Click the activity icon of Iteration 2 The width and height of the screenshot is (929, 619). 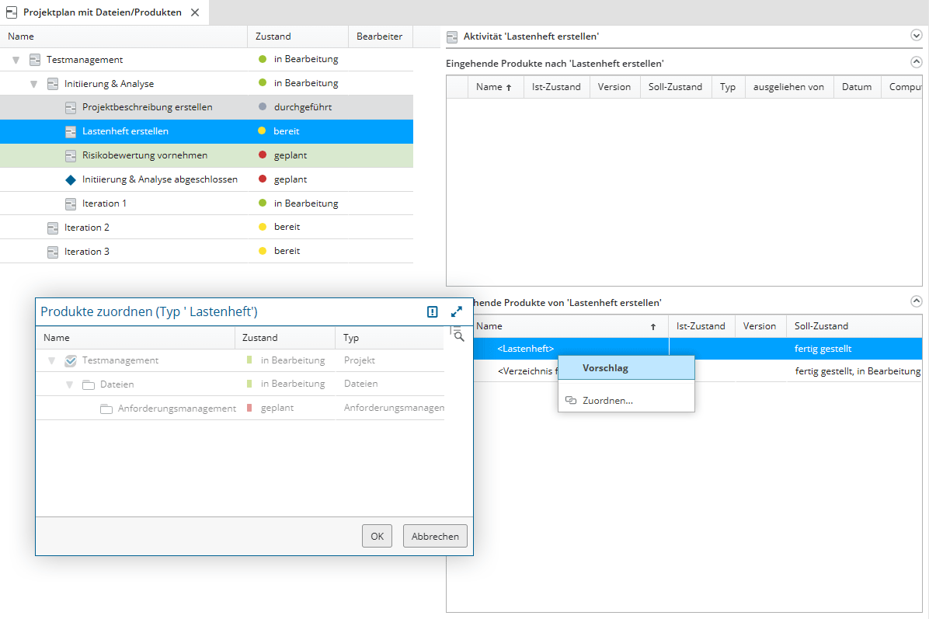[x=53, y=228]
